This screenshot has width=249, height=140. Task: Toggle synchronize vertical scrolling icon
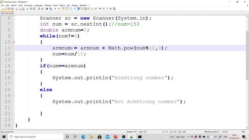[63, 9]
